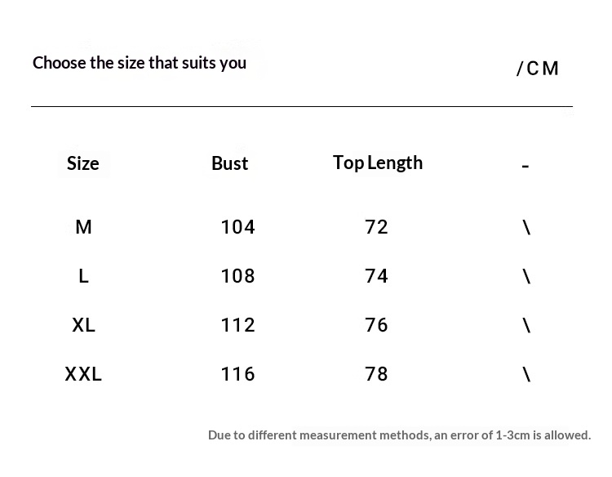Click the top length value 78

[376, 374]
